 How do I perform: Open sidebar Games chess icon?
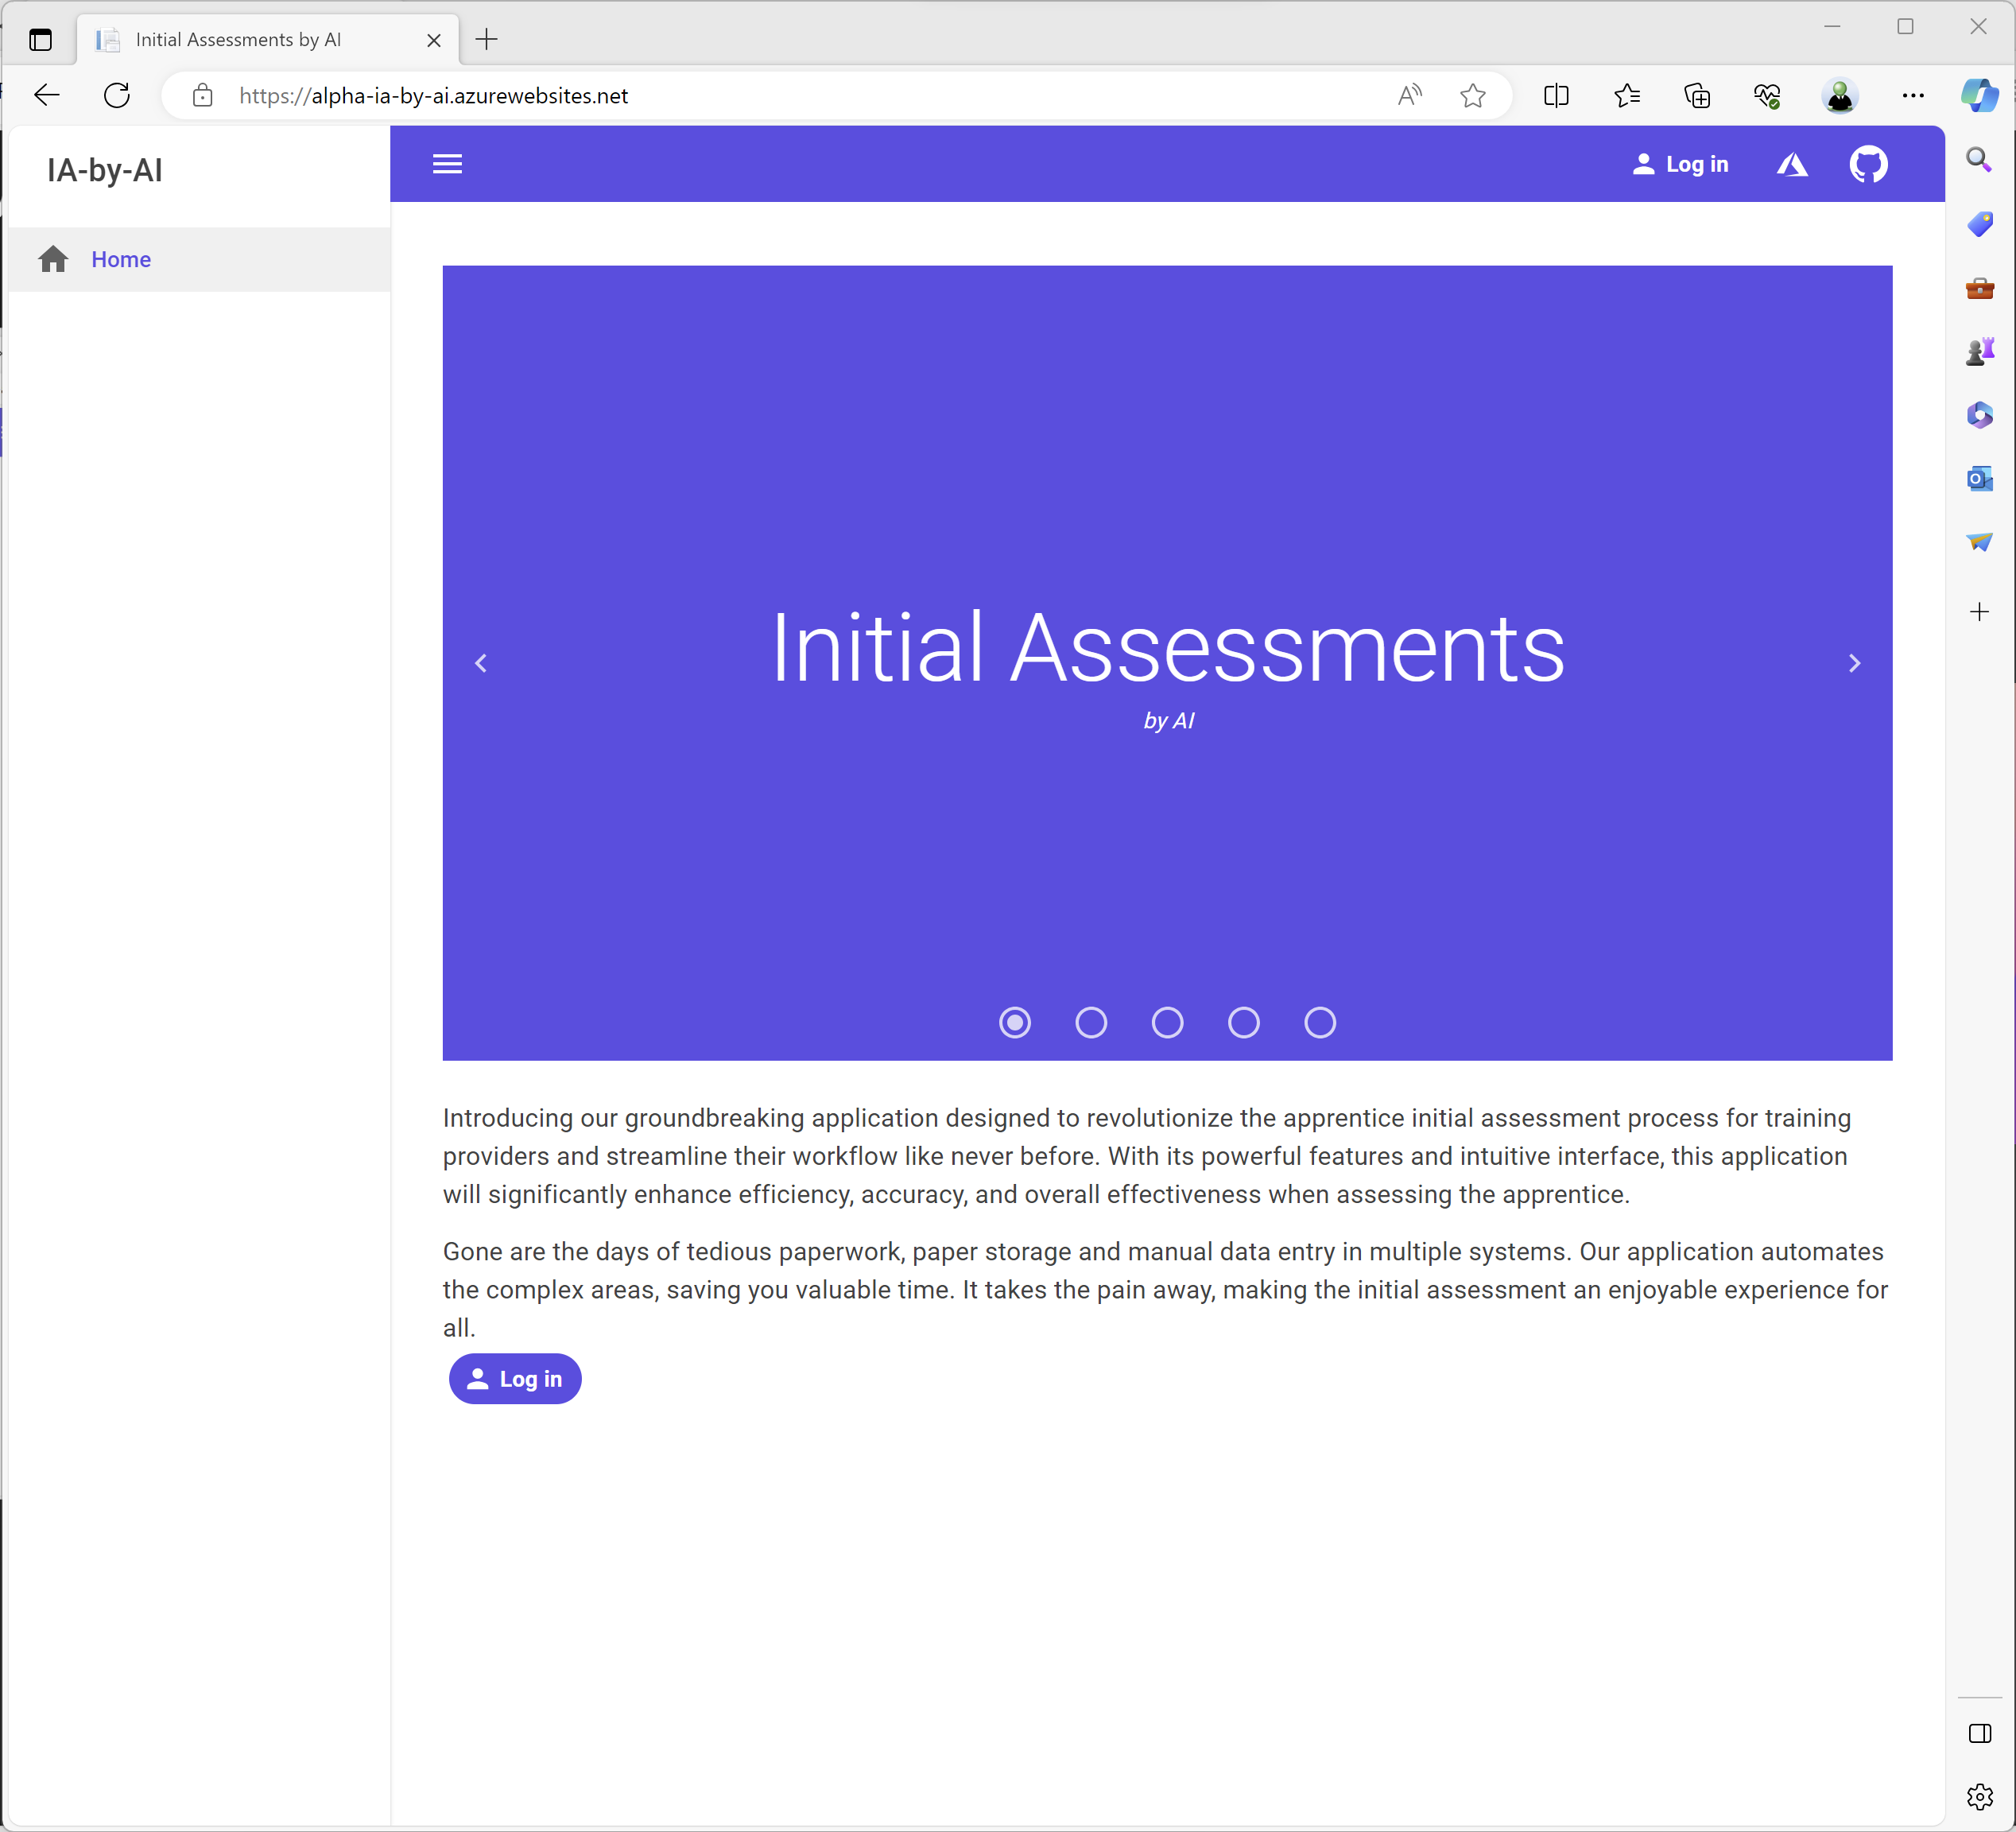coord(1979,351)
